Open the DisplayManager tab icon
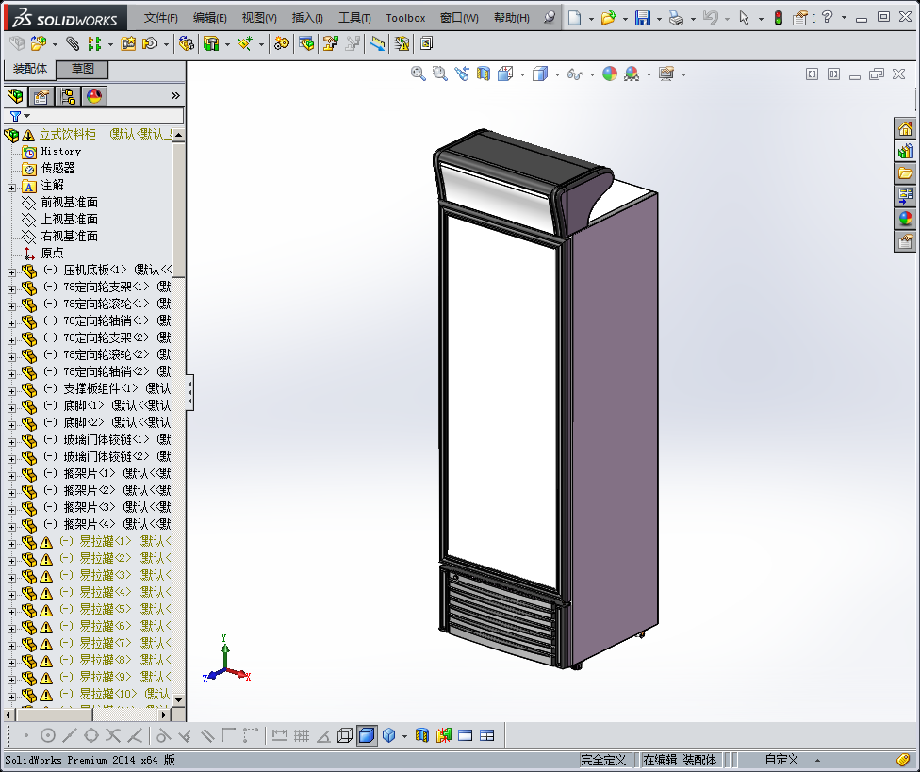The width and height of the screenshot is (920, 772). point(94,95)
